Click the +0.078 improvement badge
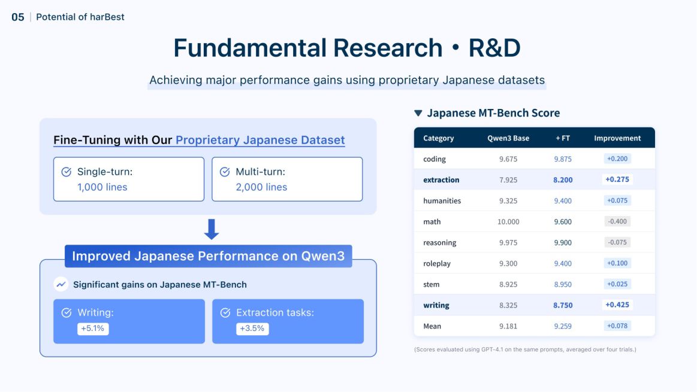The image size is (697, 392). click(x=617, y=326)
